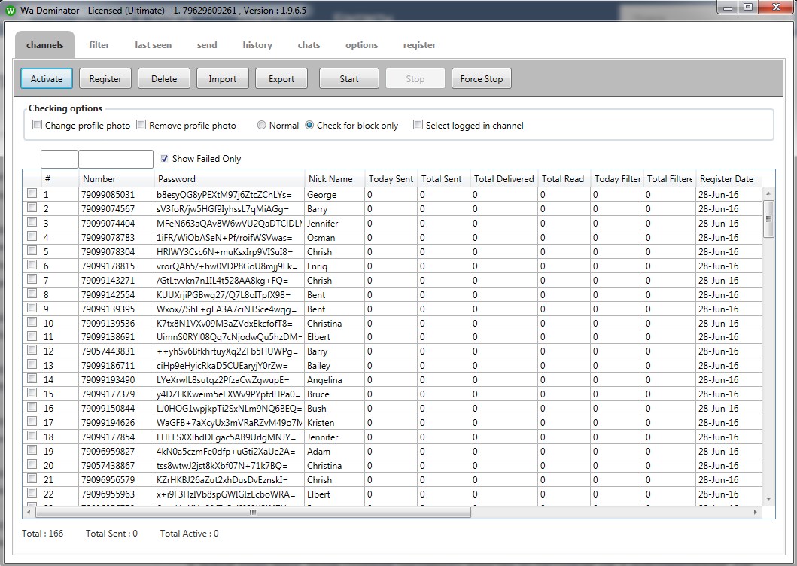This screenshot has width=797, height=566.
Task: Enable Change profile photo checkbox
Action: [37, 126]
